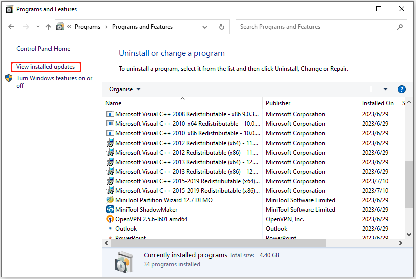Open View installed updates link
Screen dimensions: 416x279
46,67
